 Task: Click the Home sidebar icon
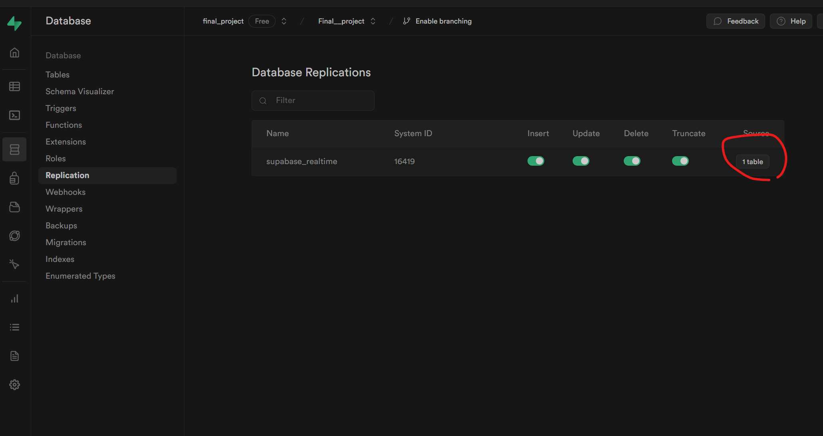pyautogui.click(x=15, y=53)
